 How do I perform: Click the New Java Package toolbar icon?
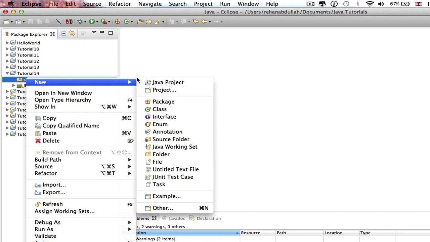[118, 22]
